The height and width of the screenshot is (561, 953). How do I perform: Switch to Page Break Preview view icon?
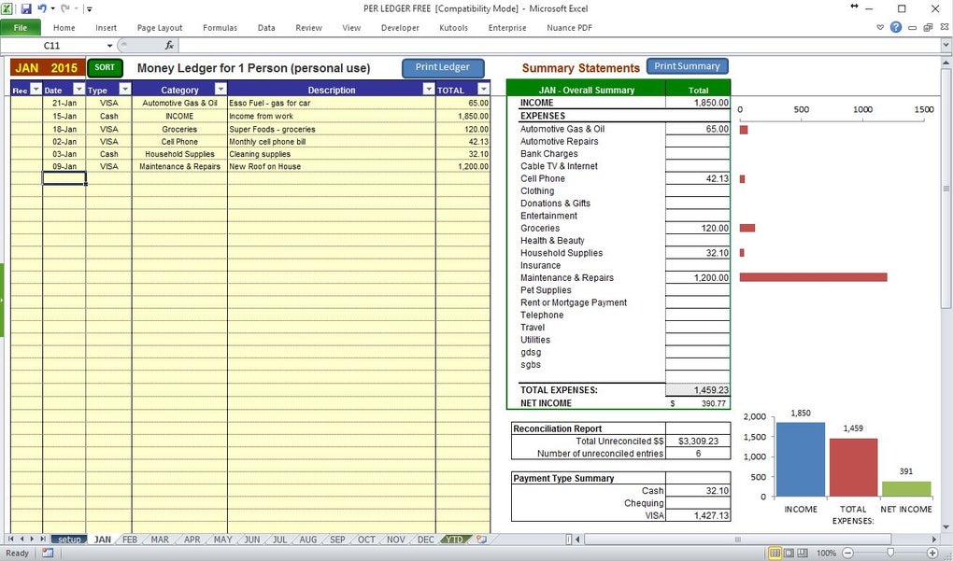click(x=803, y=554)
